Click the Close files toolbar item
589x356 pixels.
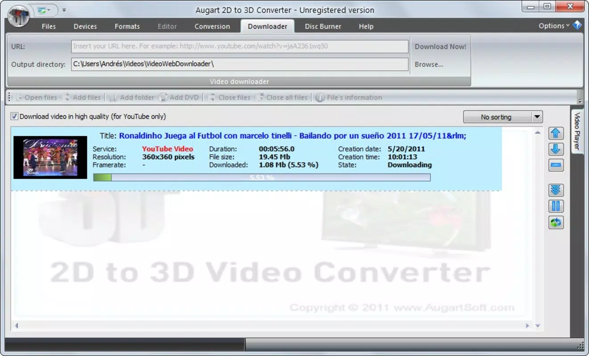click(229, 97)
